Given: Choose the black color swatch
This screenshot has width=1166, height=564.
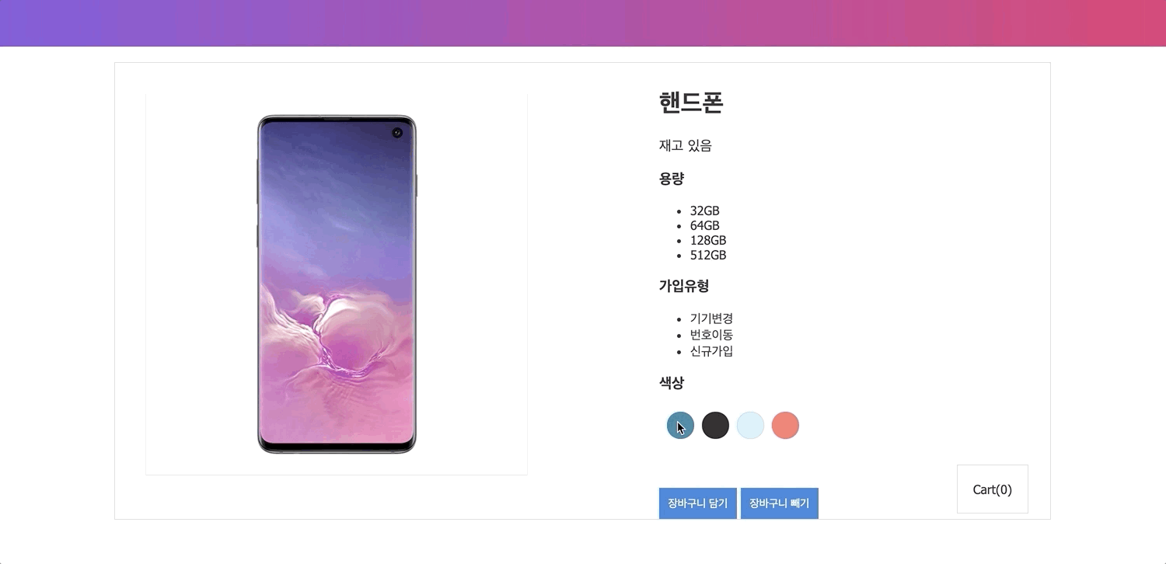Looking at the screenshot, I should (x=715, y=425).
